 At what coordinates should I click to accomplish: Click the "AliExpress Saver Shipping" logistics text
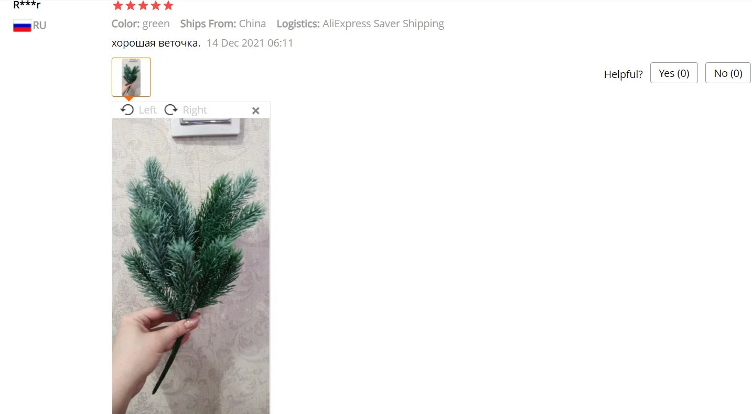(x=383, y=24)
